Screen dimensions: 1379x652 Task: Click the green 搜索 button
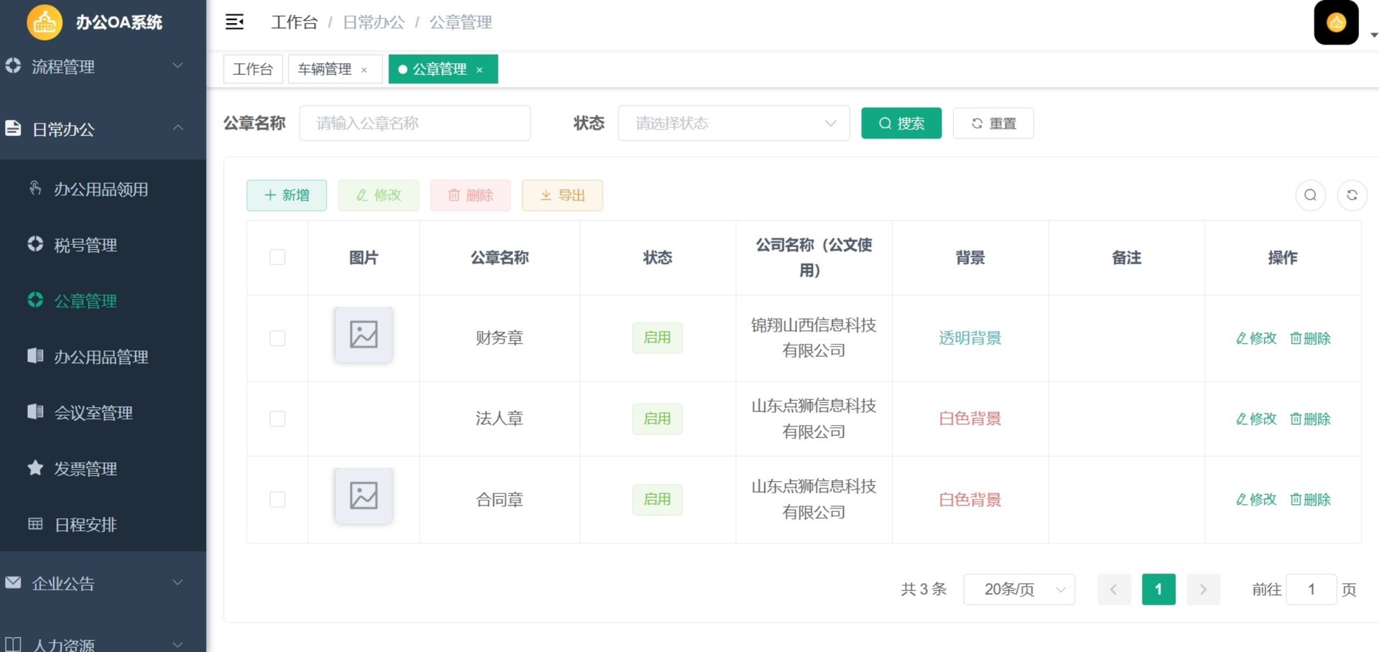[x=901, y=124]
